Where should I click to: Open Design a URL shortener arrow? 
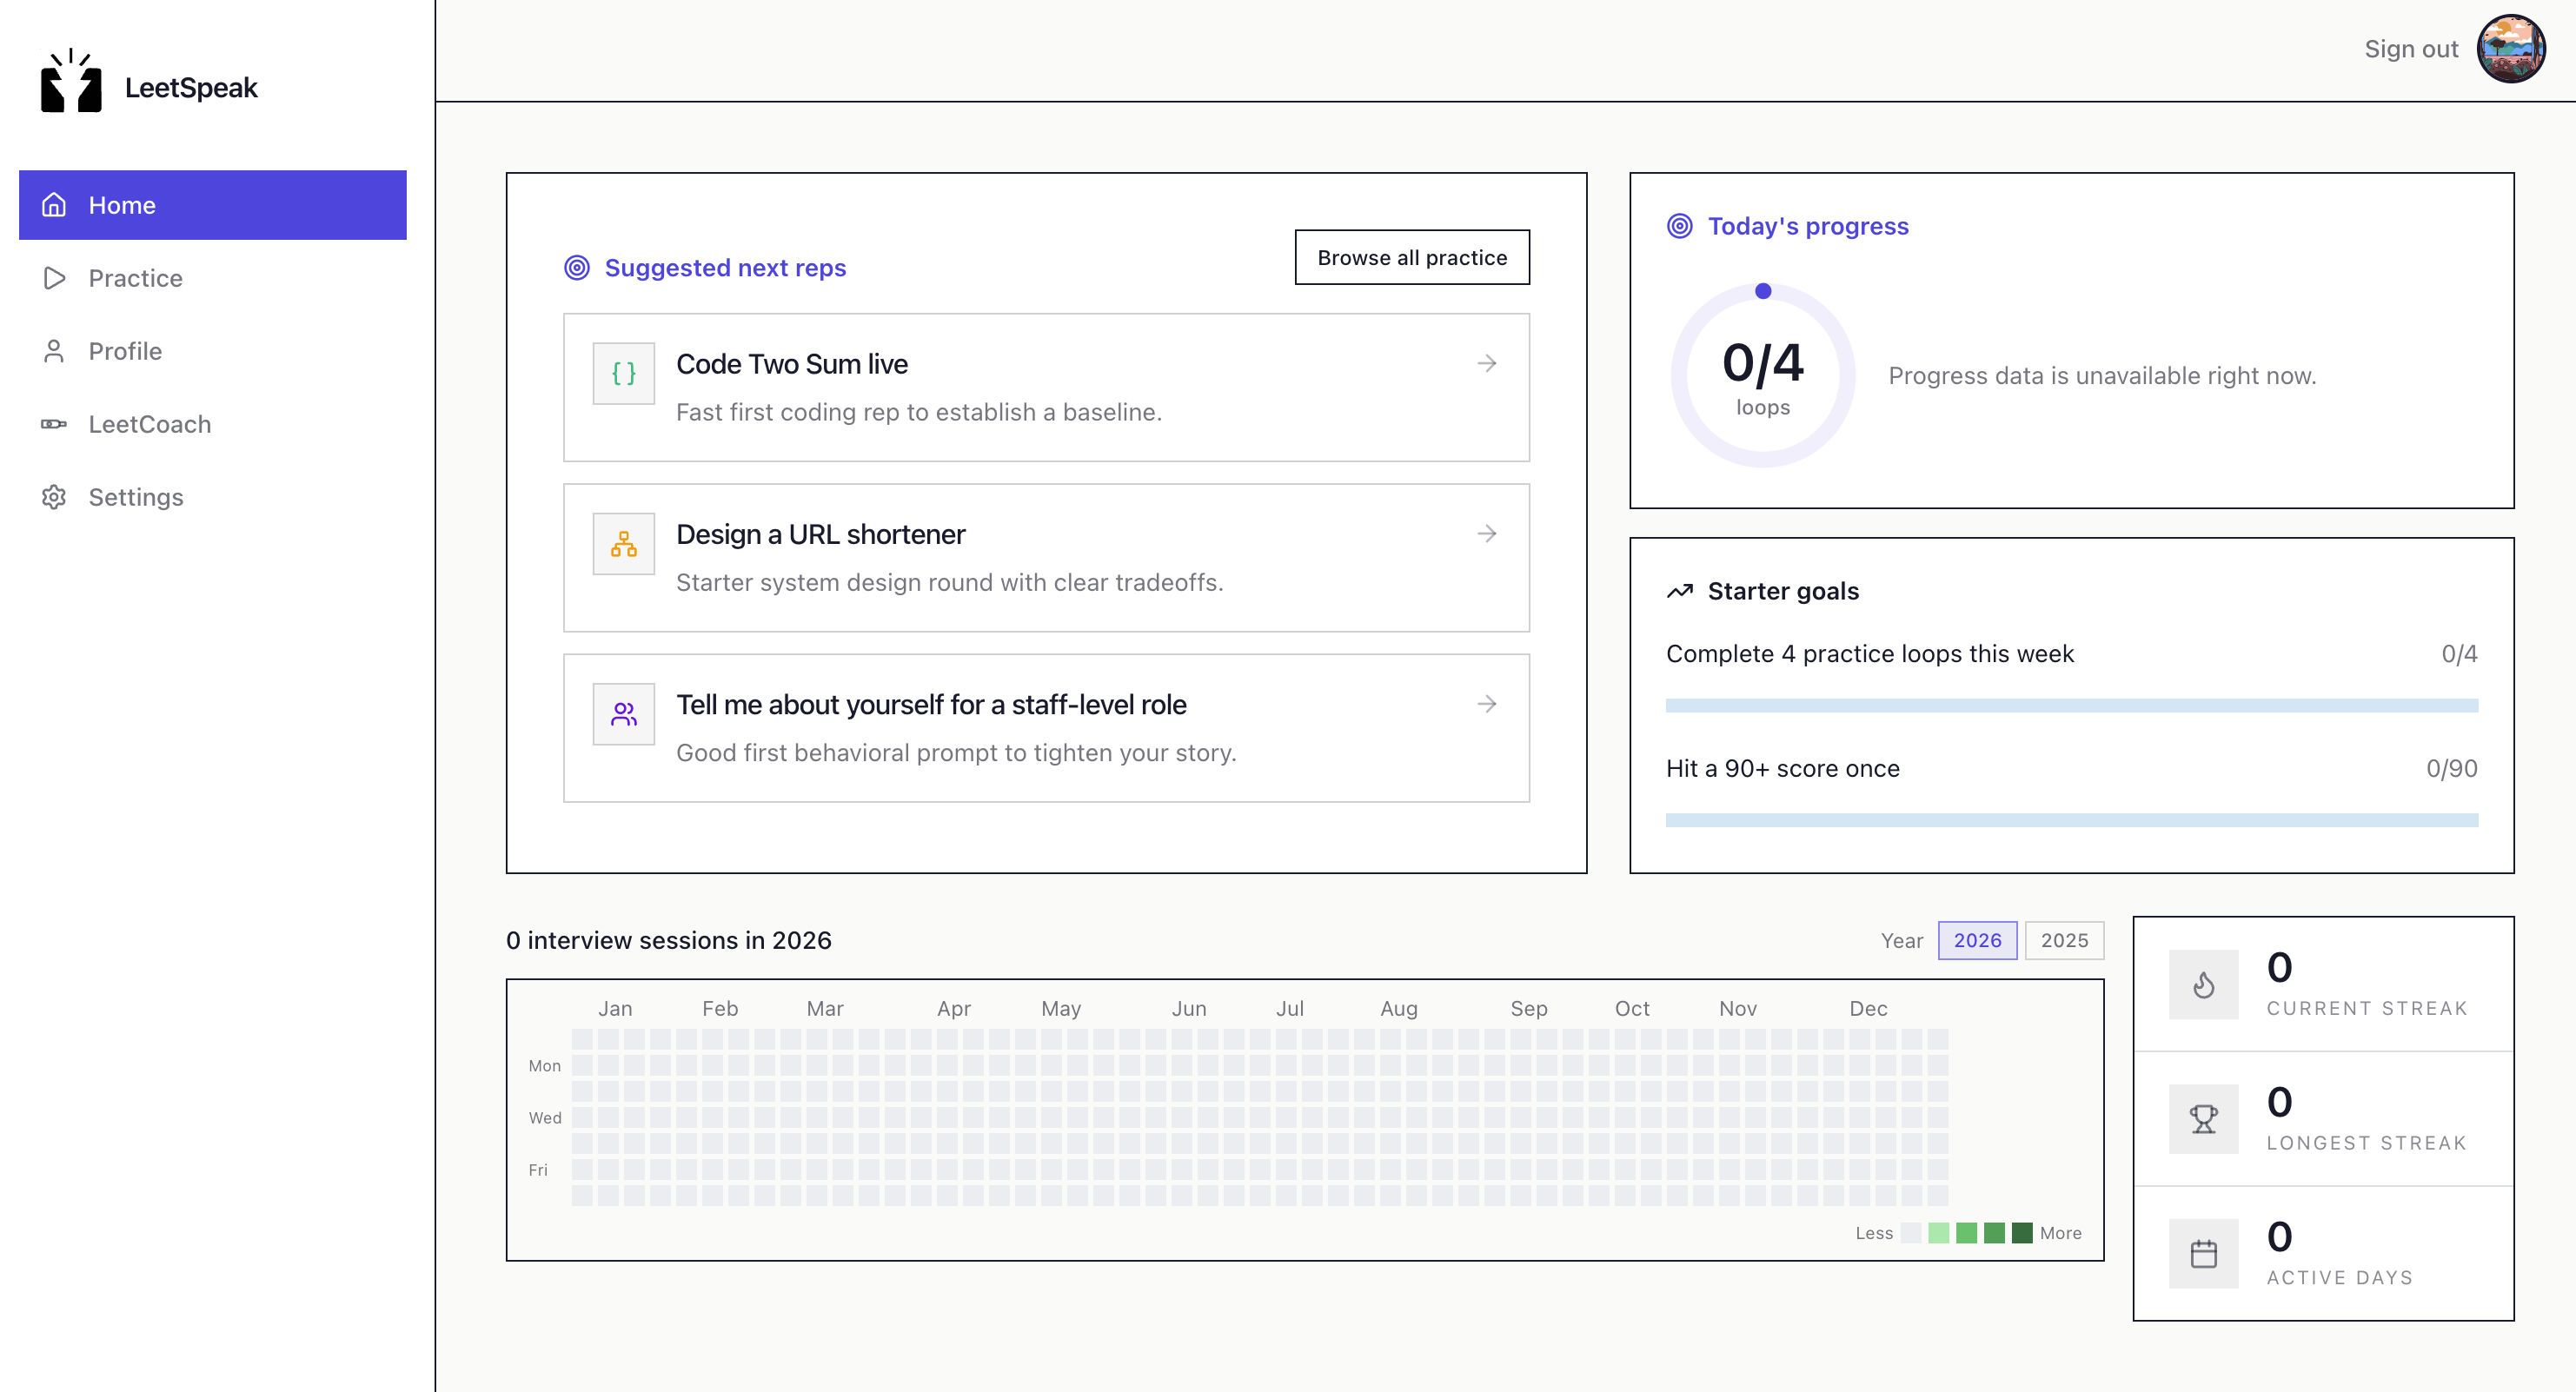click(1487, 534)
